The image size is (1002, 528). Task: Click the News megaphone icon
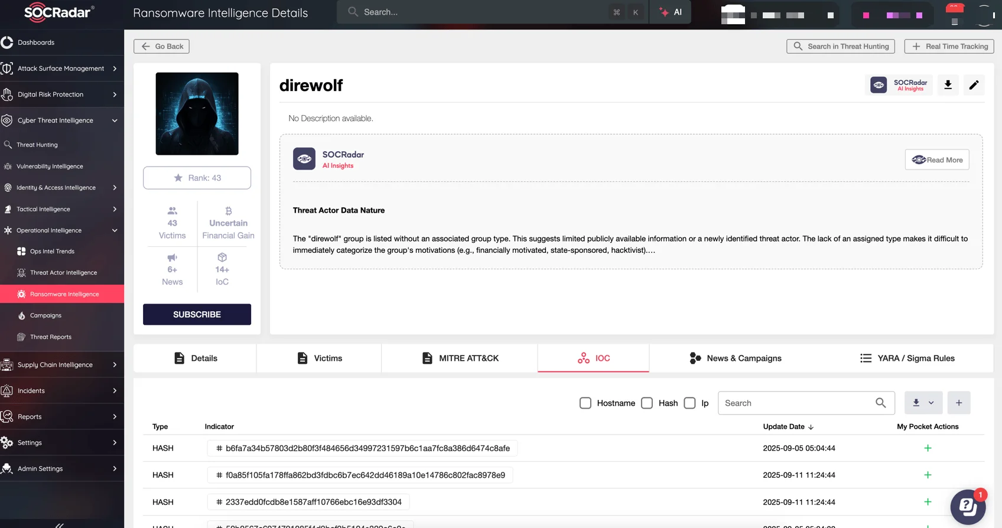point(173,258)
